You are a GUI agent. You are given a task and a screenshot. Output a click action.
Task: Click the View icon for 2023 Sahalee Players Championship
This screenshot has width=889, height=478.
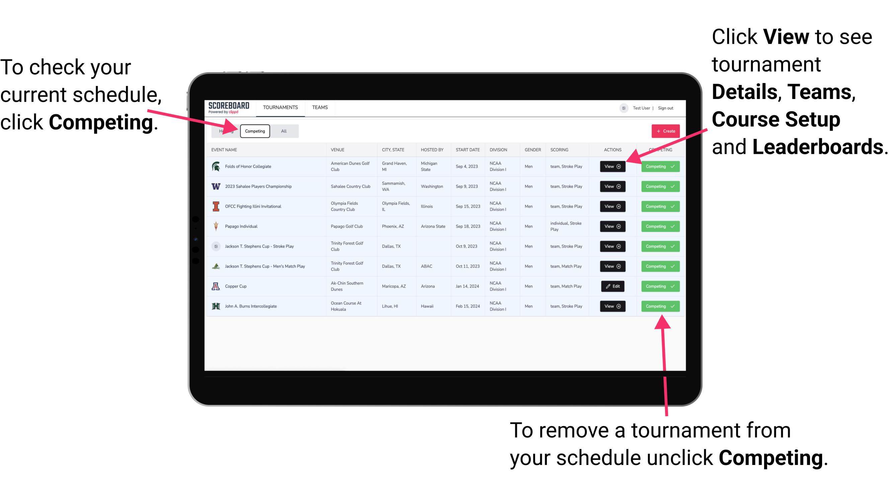612,187
